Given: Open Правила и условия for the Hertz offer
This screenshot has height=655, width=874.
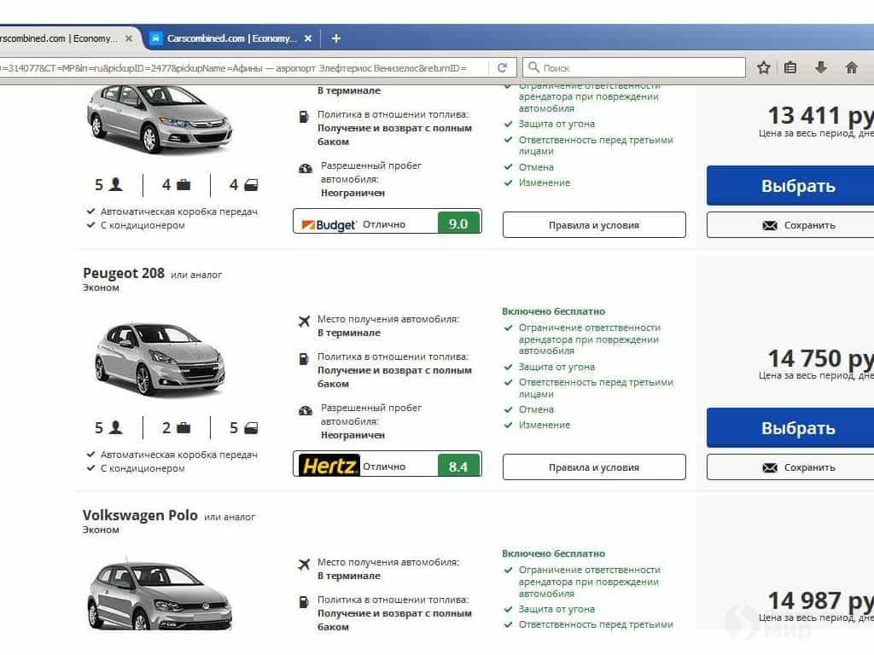Looking at the screenshot, I should [x=594, y=467].
